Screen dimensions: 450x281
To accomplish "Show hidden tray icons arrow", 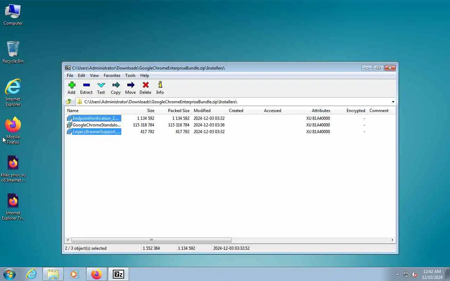I will (398, 274).
